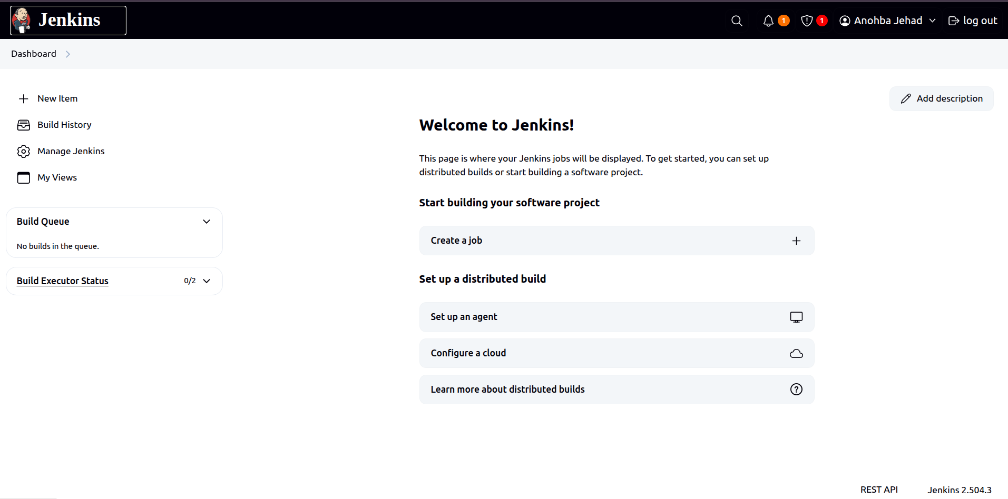Image resolution: width=1008 pixels, height=499 pixels.
Task: Click Create a job
Action: [x=616, y=241]
